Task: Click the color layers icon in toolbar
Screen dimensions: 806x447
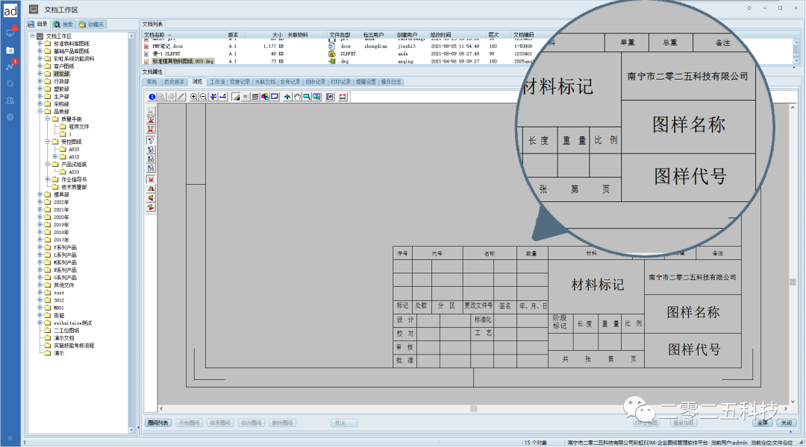Action: coord(265,97)
